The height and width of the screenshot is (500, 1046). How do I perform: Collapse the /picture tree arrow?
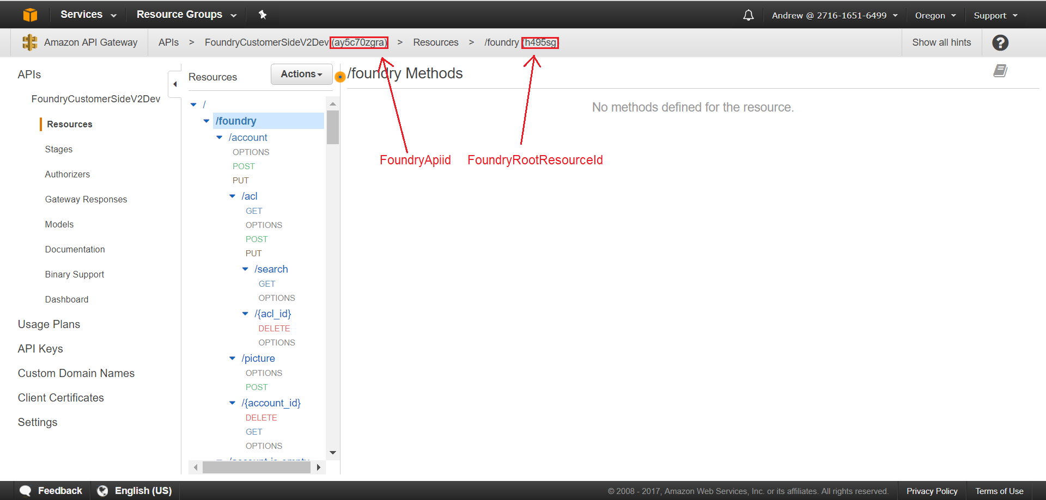click(x=233, y=358)
